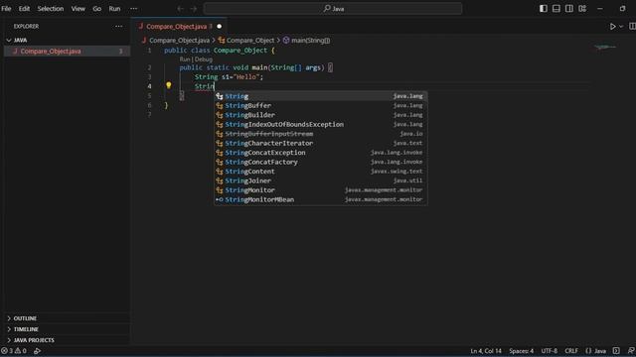The height and width of the screenshot is (357, 636).
Task: Click the Java status icon beside the language mode
Action: pyautogui.click(x=616, y=351)
